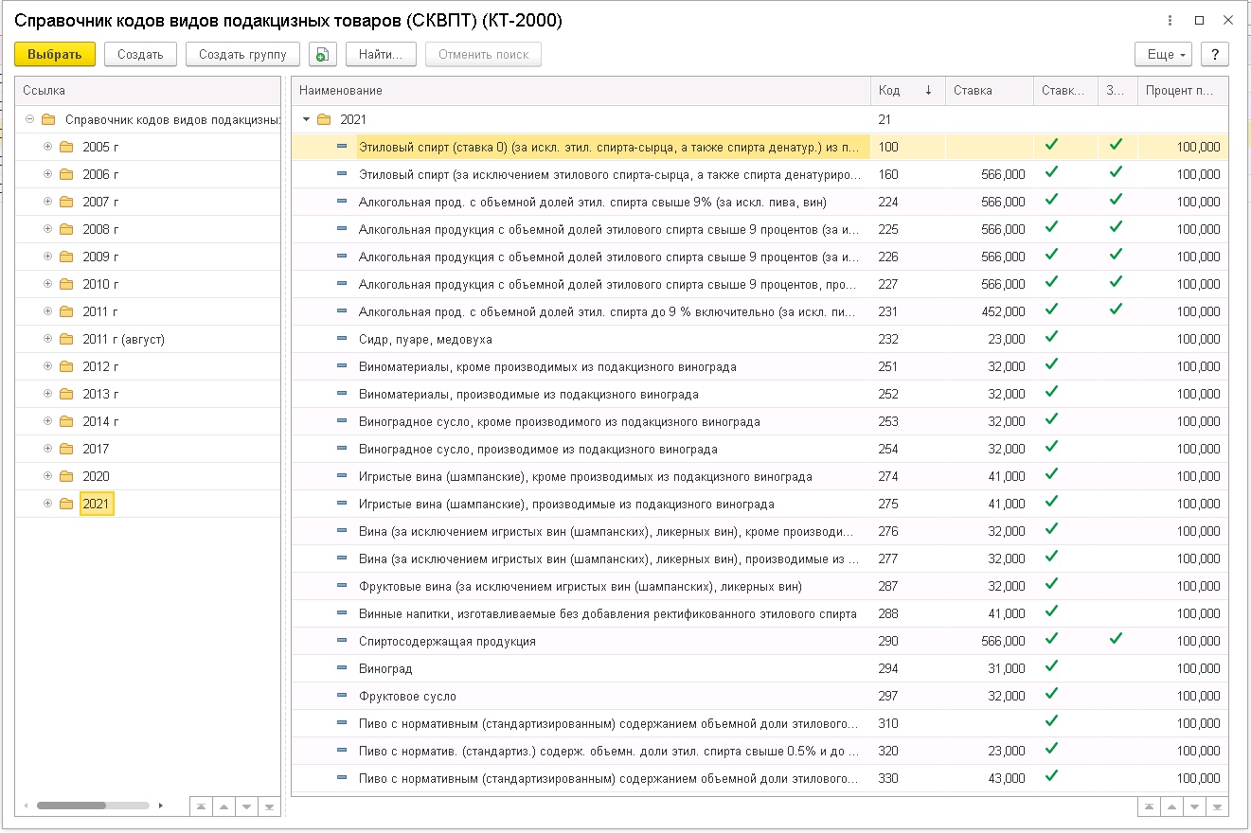
Task: Click the right scroll arrow of tree scrollbar
Action: coord(160,806)
